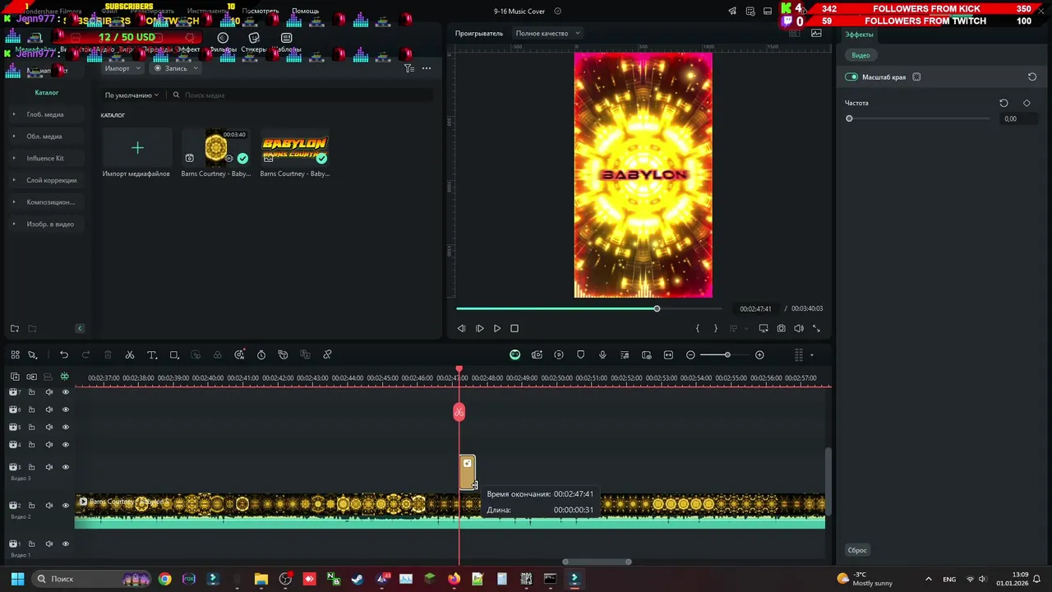Open the Посмотреть menu
This screenshot has height=592, width=1052.
pyautogui.click(x=261, y=12)
